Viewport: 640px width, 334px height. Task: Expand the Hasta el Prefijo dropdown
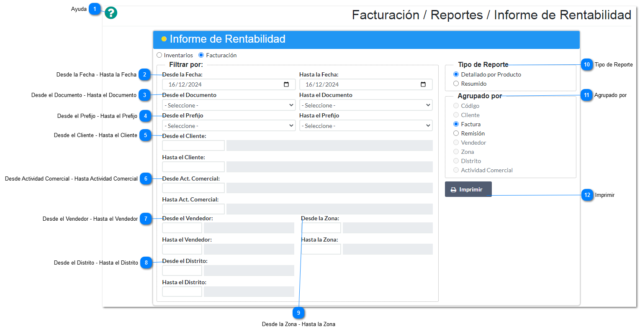366,126
